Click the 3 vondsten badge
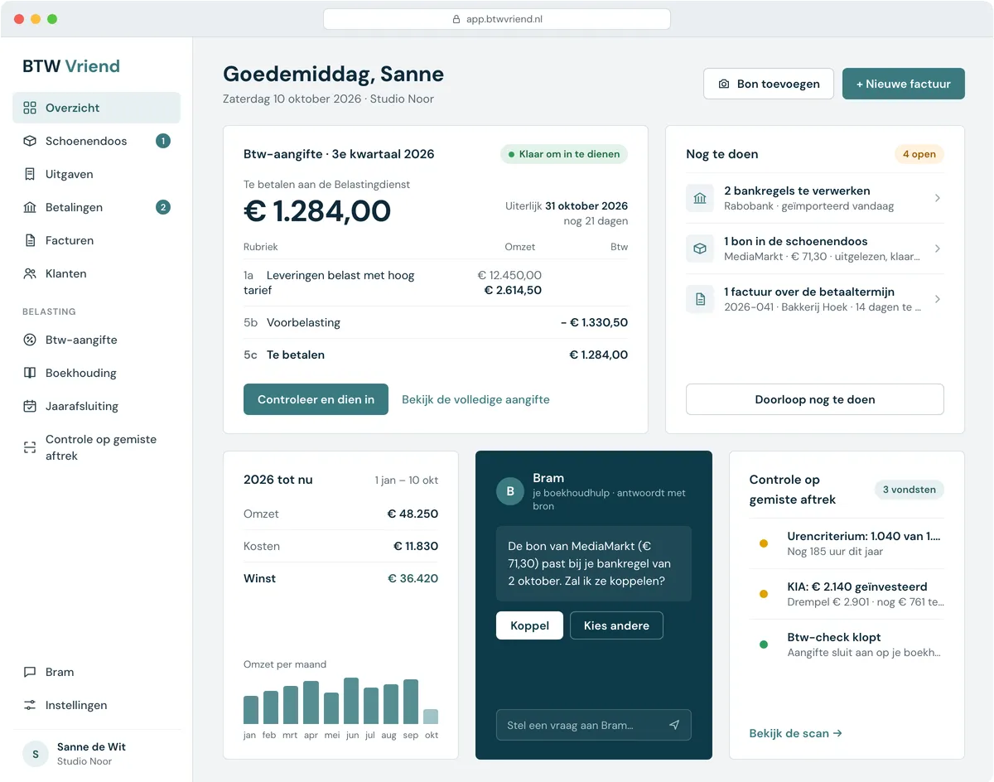 pos(910,490)
